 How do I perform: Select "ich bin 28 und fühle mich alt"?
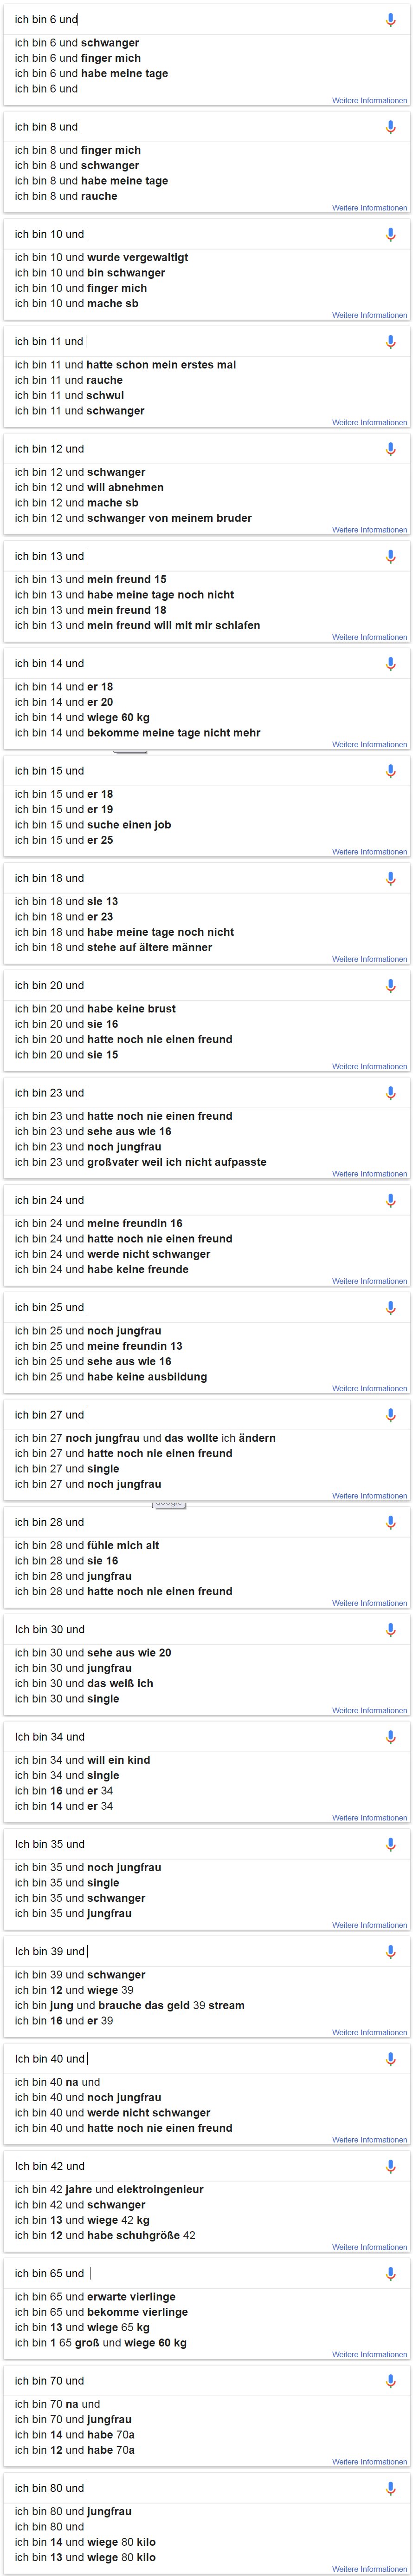pyautogui.click(x=87, y=1545)
